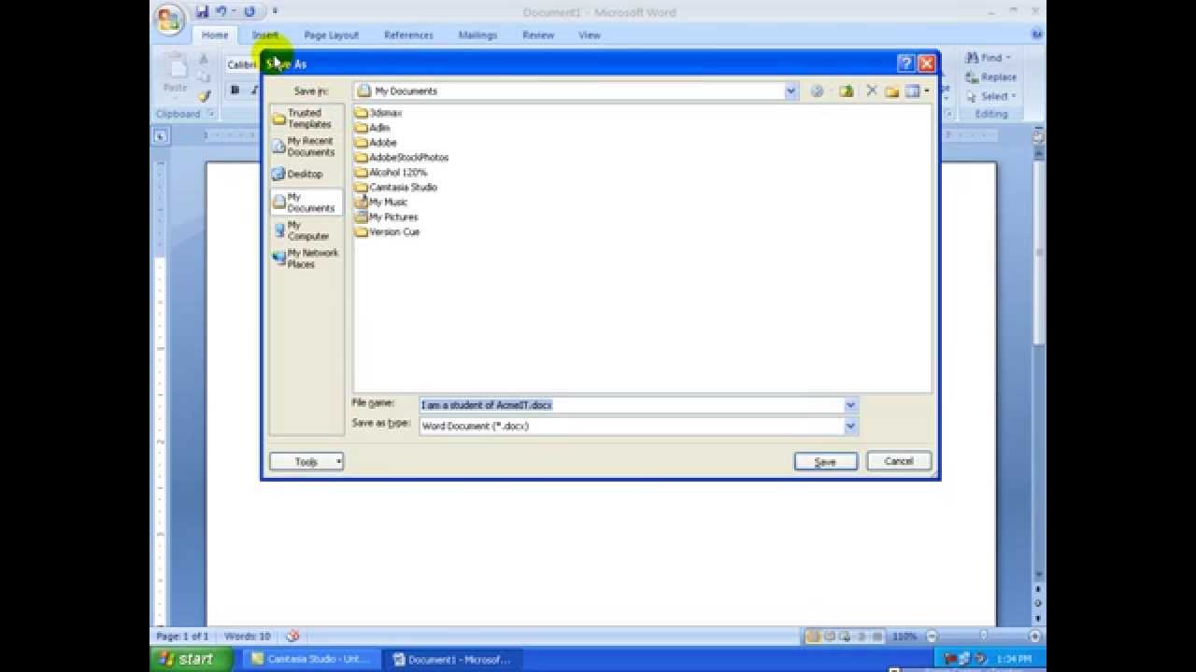Viewport: 1196px width, 672px height.
Task: Select the Alcohol 120% folder
Action: tap(392, 172)
